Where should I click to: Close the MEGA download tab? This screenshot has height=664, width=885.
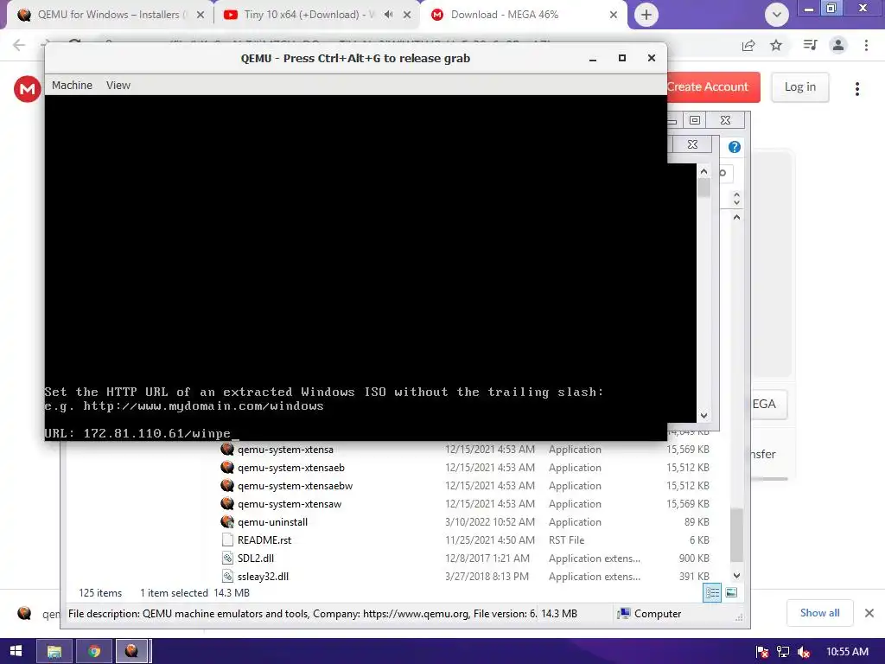(614, 16)
